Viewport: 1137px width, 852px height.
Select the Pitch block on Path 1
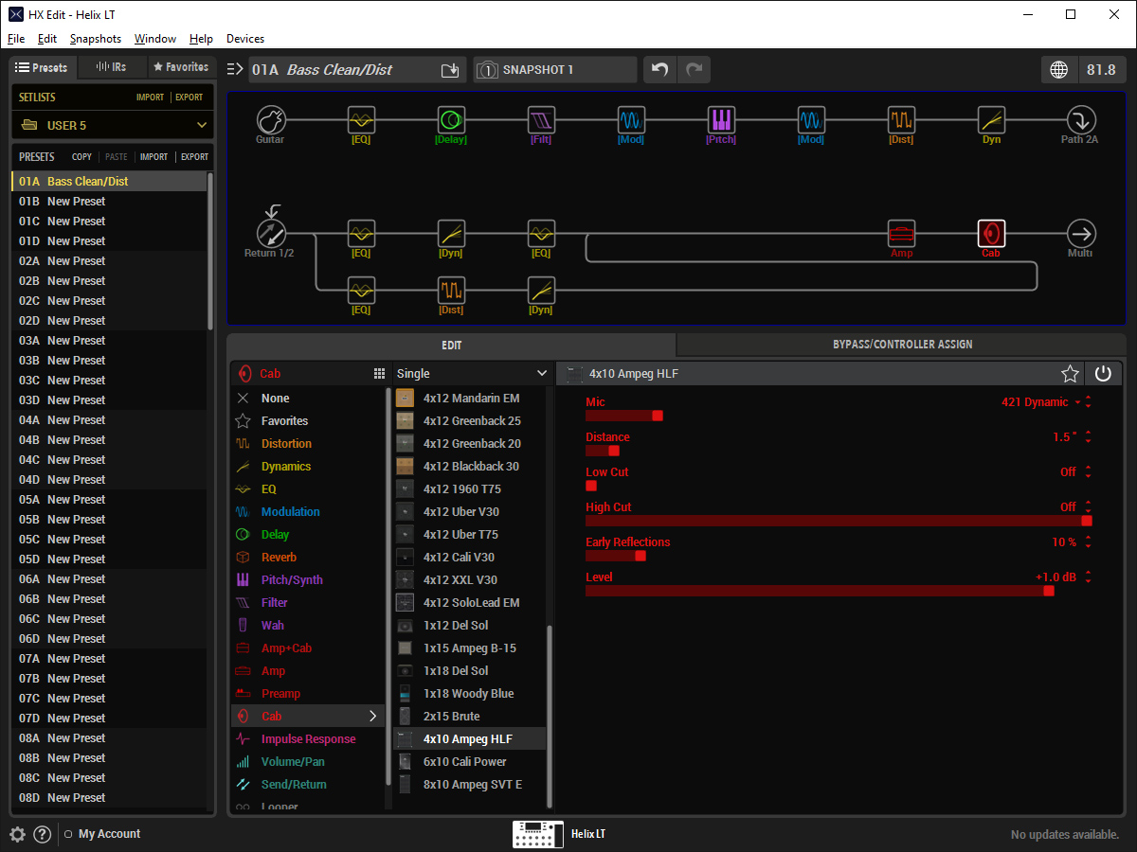721,120
